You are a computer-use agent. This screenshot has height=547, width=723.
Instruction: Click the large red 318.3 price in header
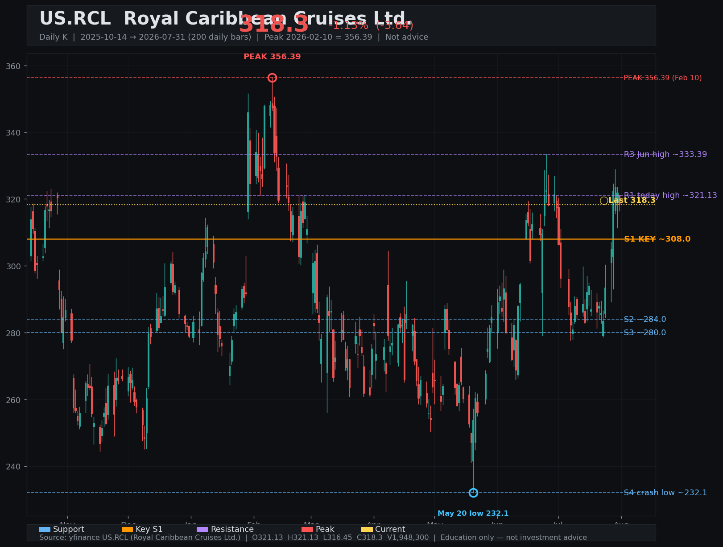[274, 24]
